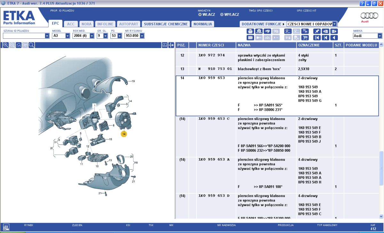Click the split-panel layout icon
384x233 pixels.
[165, 45]
